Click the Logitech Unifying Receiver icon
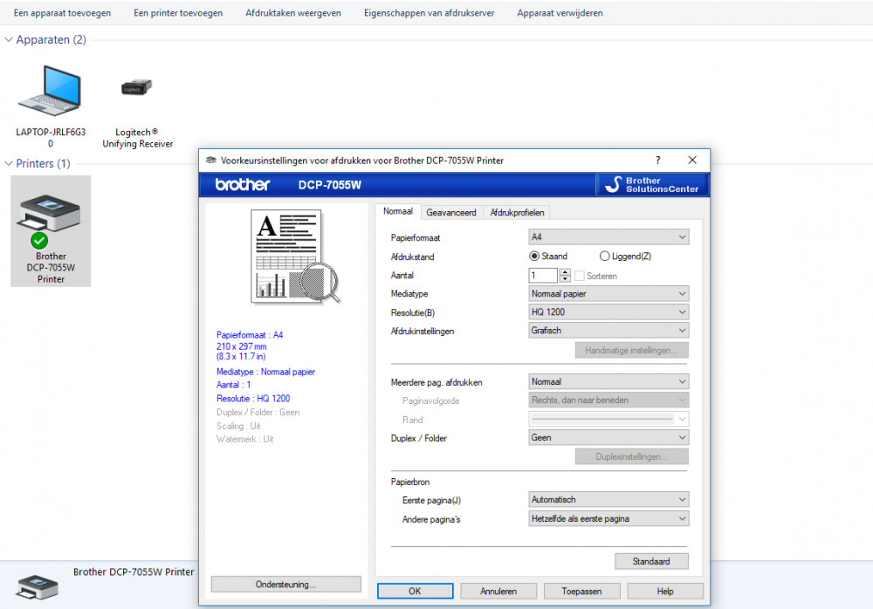Viewport: 873px width, 609px height. (137, 89)
